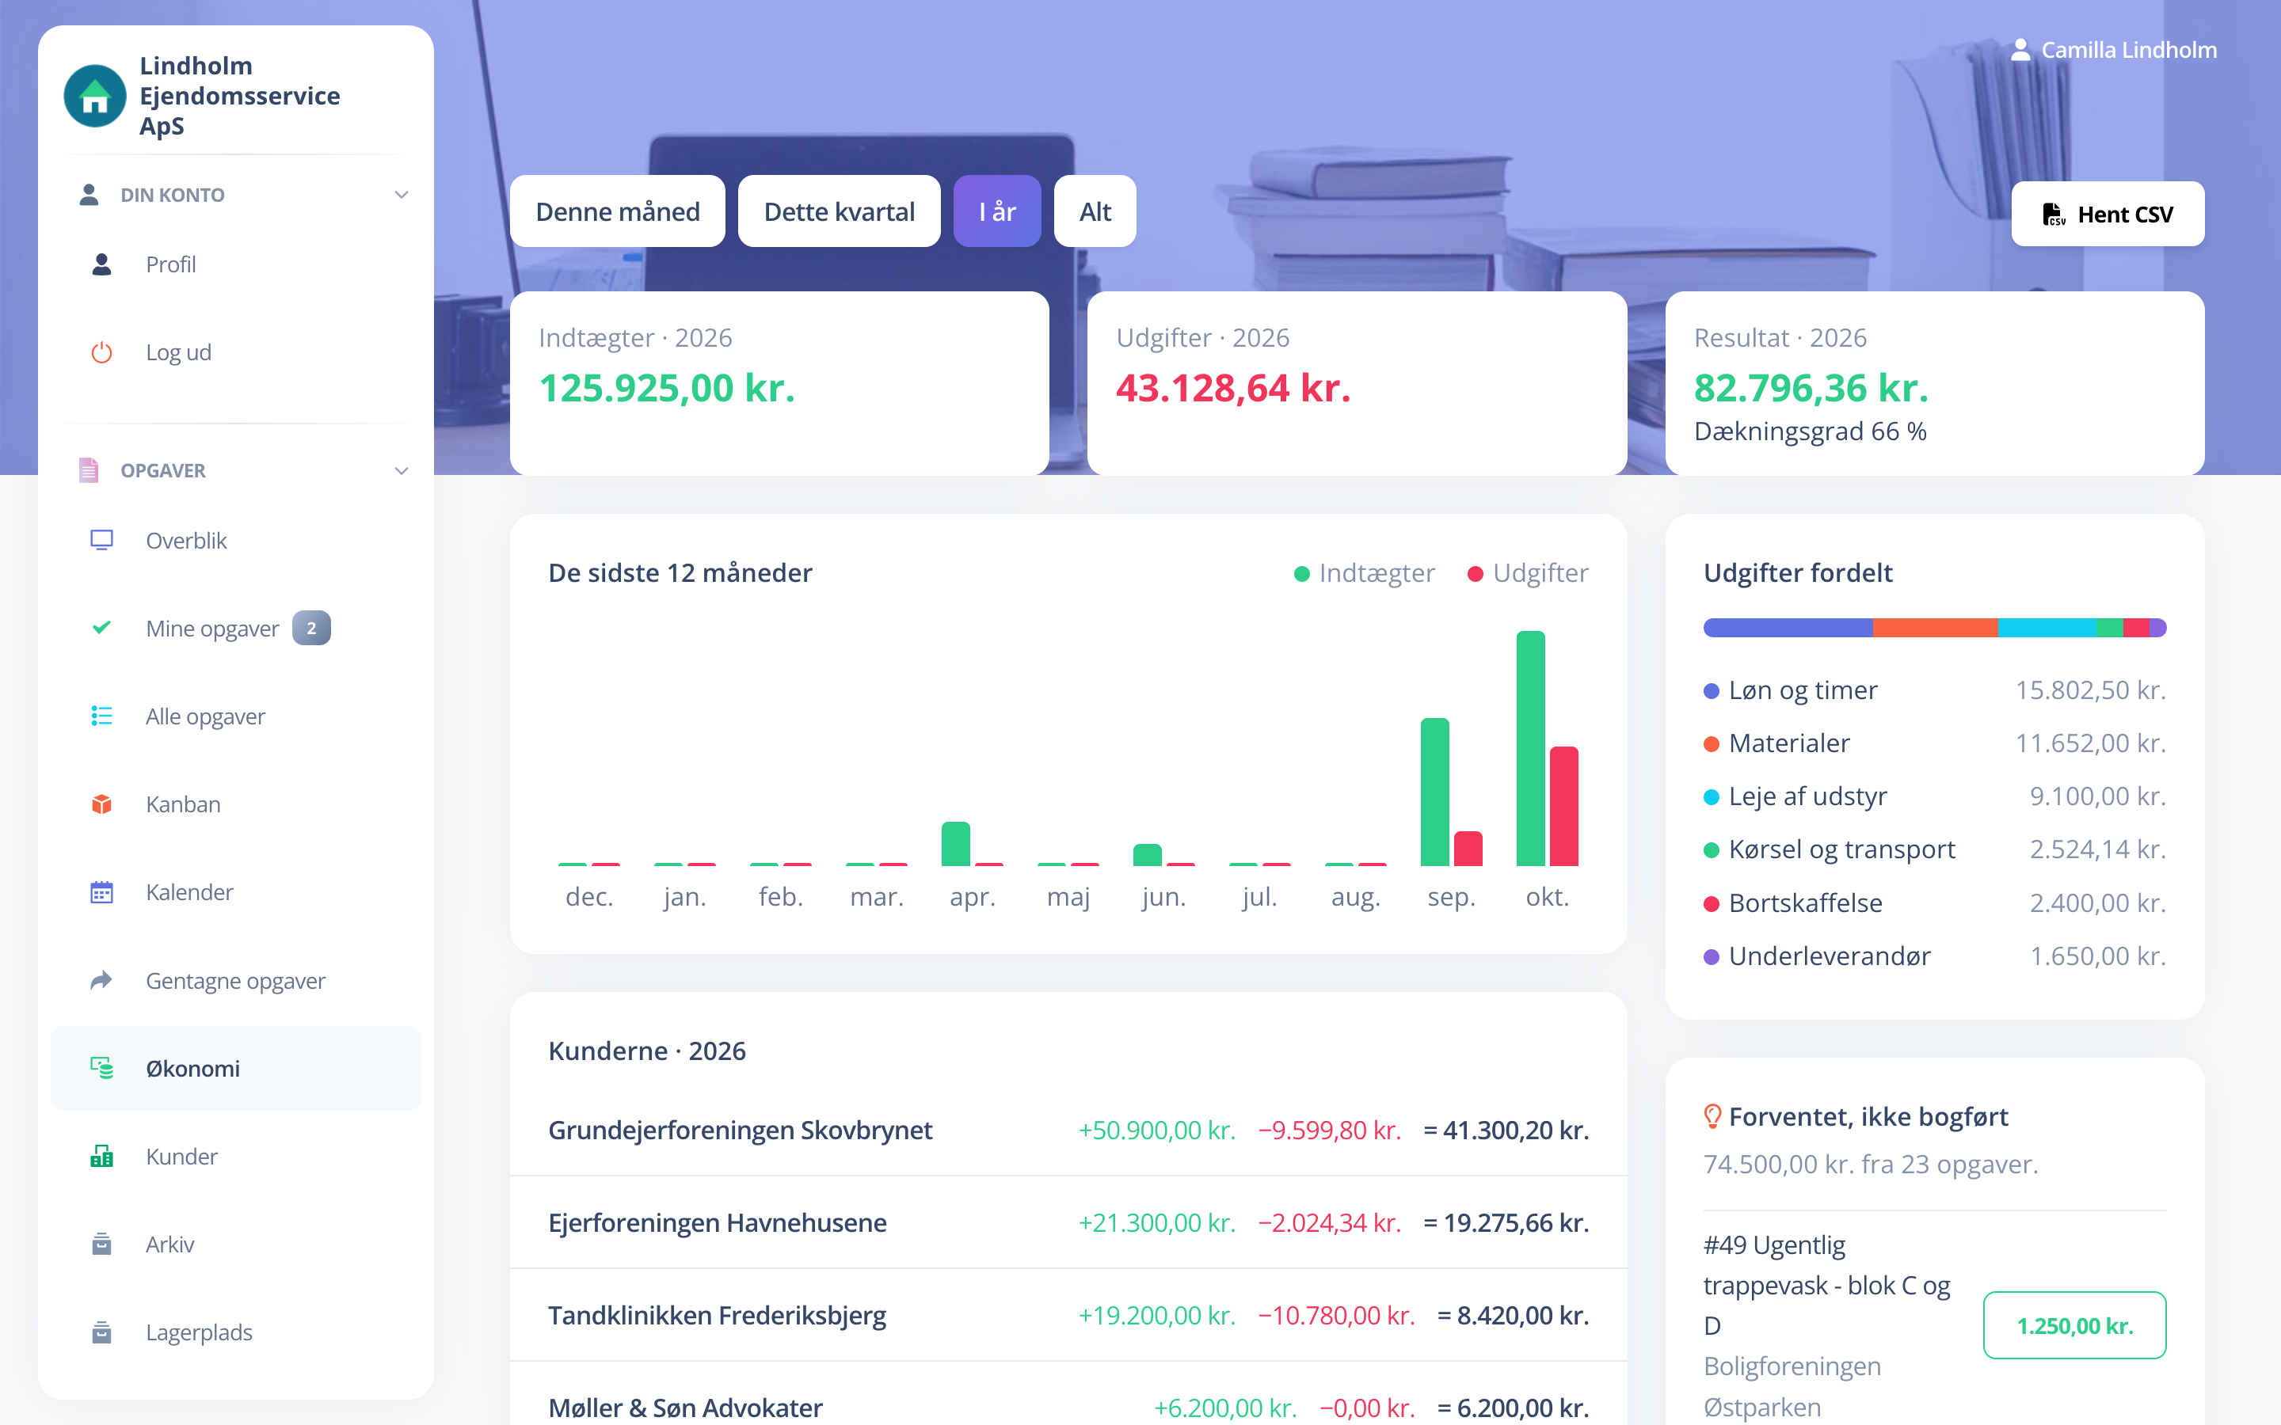
Task: Click the orange Materialer bar segment
Action: [1935, 628]
